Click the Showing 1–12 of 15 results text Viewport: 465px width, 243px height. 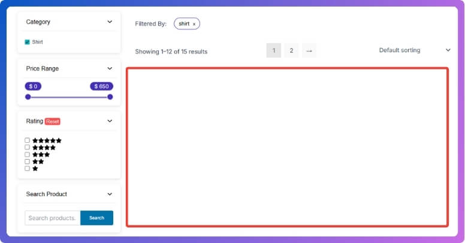pyautogui.click(x=171, y=52)
